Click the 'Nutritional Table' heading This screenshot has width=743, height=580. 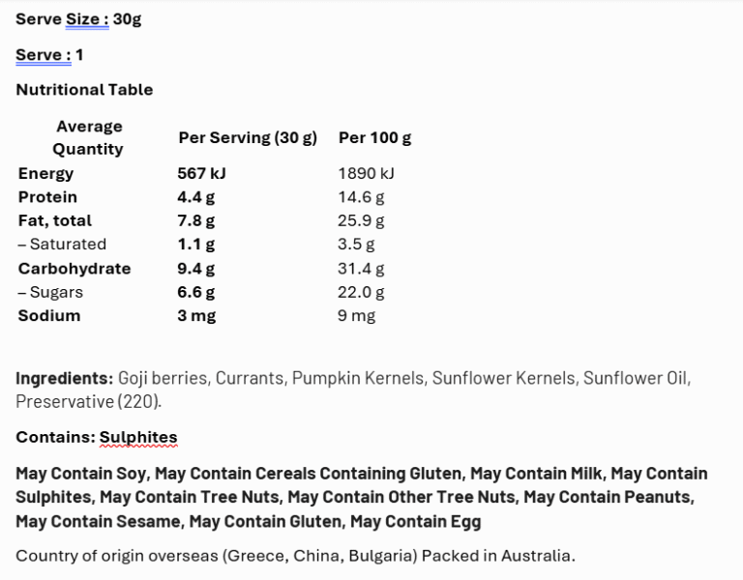coord(84,90)
